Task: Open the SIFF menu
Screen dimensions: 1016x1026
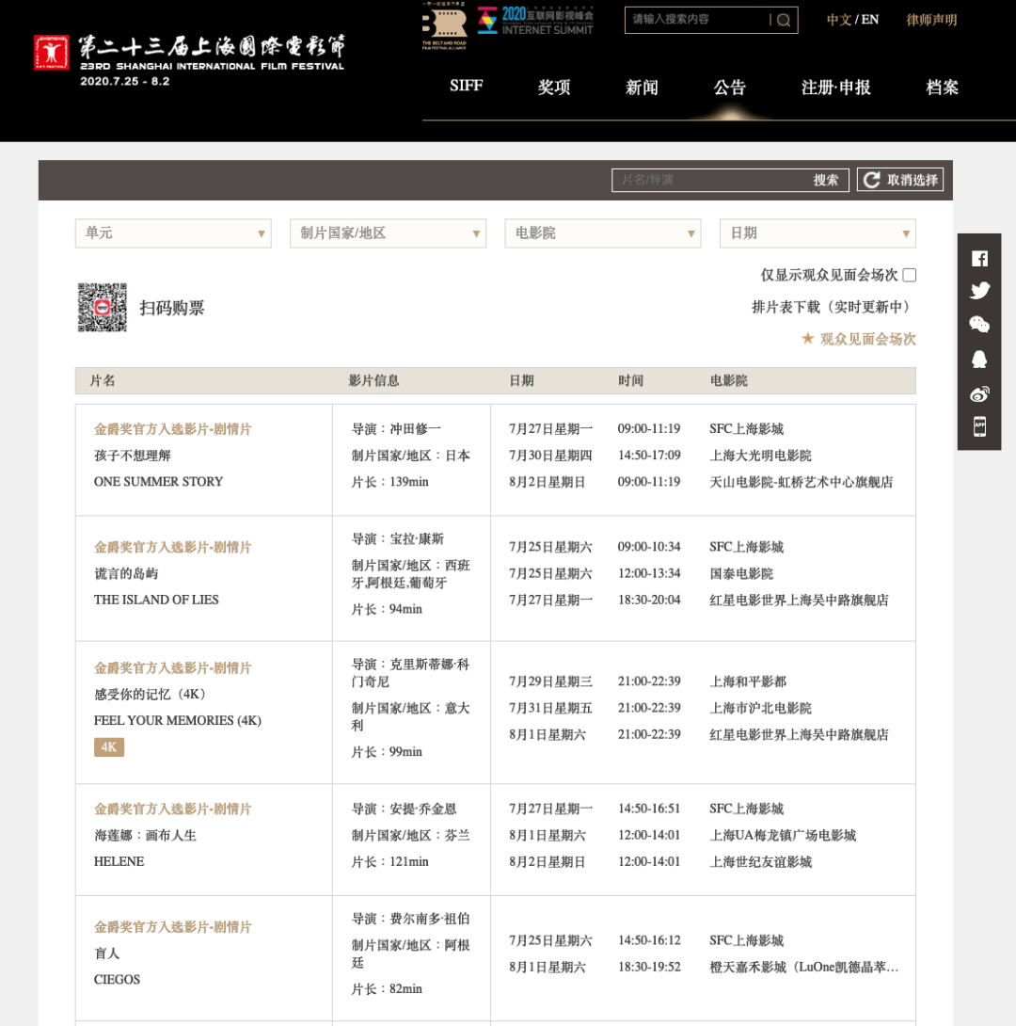Action: tap(467, 86)
